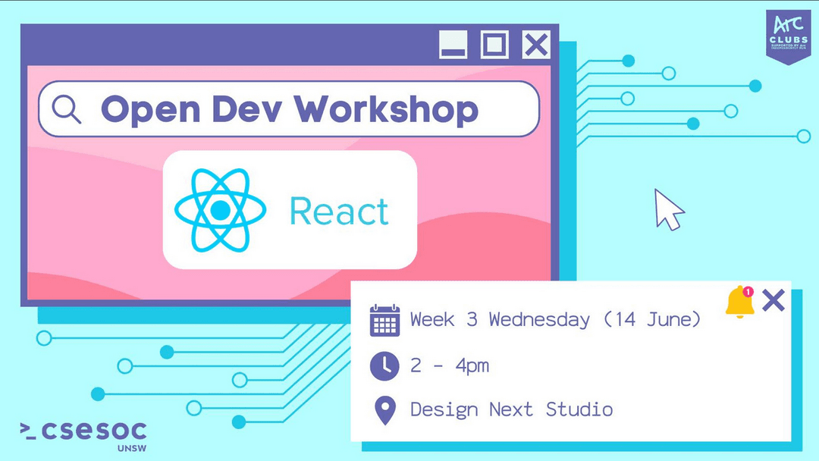Click the yellow notification bell
The height and width of the screenshot is (461, 819).
click(x=739, y=302)
